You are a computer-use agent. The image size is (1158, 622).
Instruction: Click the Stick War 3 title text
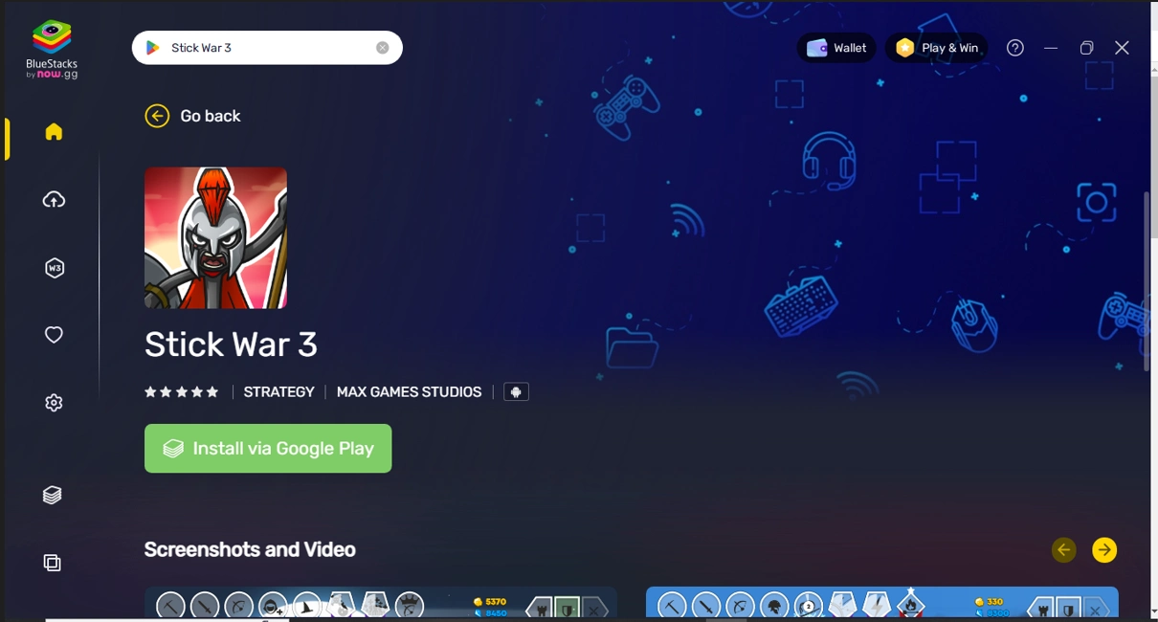[x=231, y=344]
